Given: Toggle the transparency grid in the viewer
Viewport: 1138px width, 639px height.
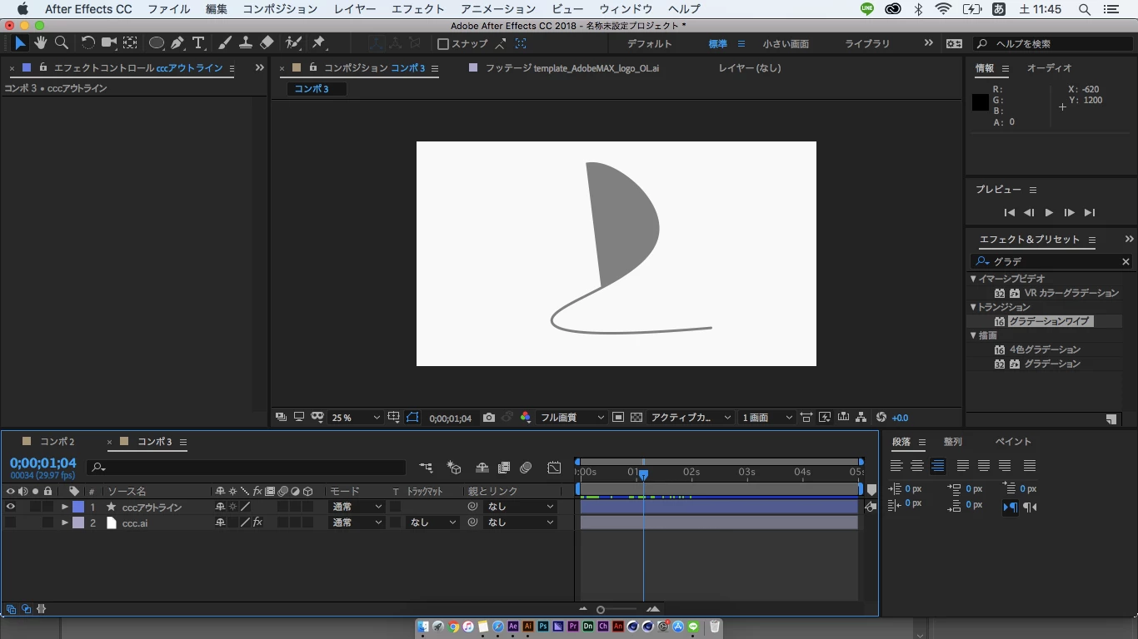Looking at the screenshot, I should (x=636, y=418).
